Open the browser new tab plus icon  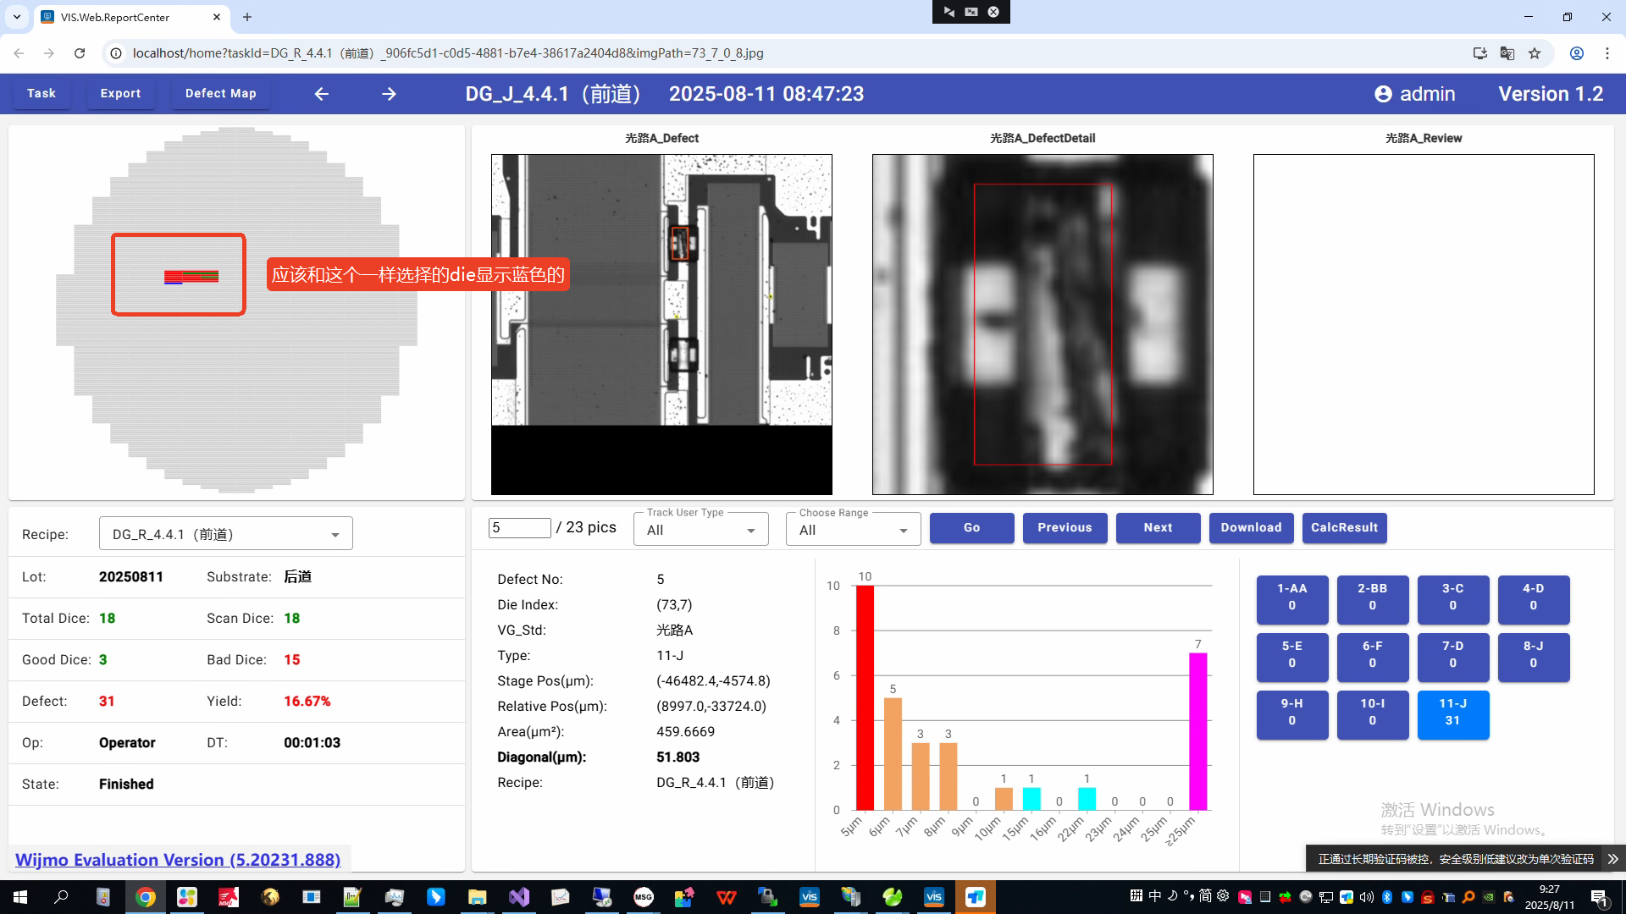coord(247,17)
